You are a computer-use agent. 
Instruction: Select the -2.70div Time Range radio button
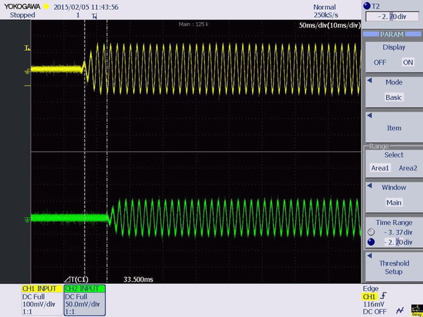click(x=370, y=242)
